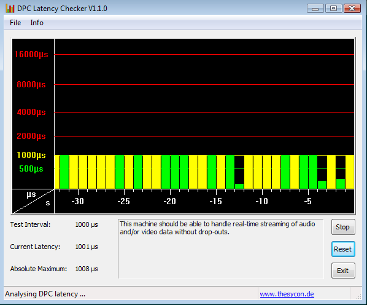367x305 pixels.
Task: Click the 16000µs threshold label
Action: 31,54
